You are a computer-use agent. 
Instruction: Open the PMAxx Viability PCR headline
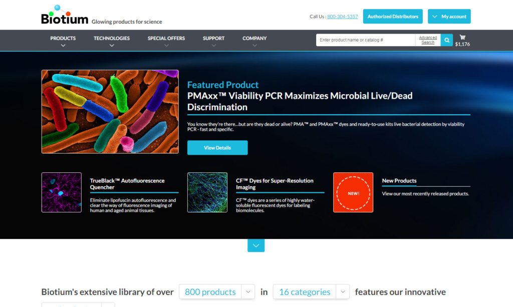(x=300, y=101)
